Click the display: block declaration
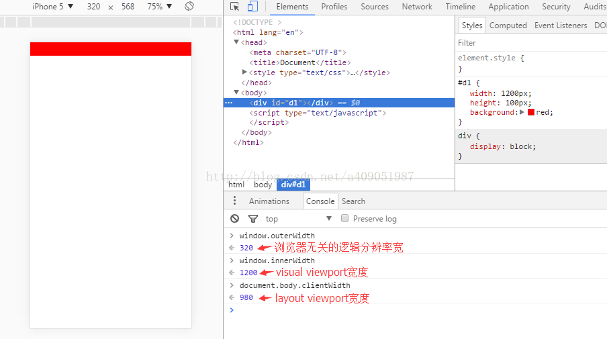This screenshot has height=339, width=607. [x=502, y=146]
